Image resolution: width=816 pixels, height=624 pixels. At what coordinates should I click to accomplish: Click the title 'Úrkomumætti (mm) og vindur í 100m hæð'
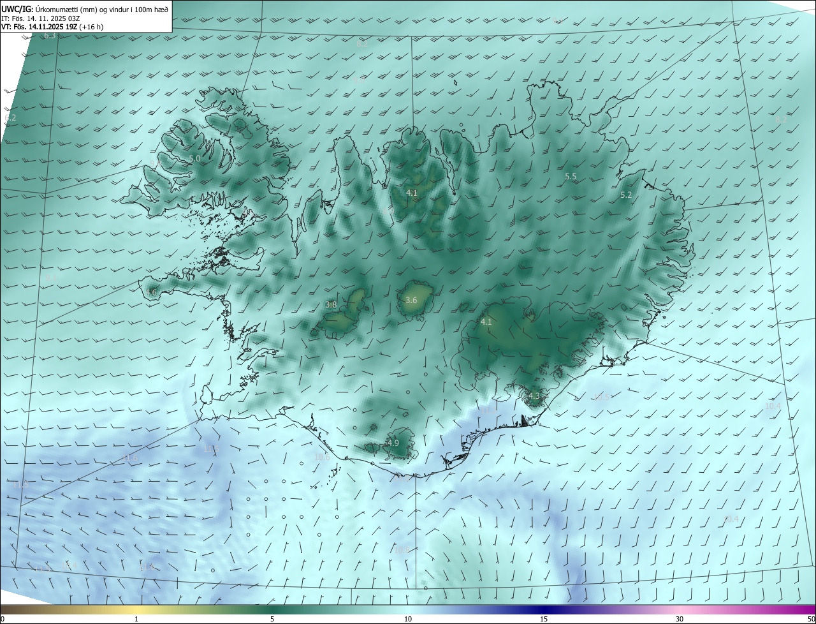tap(101, 8)
